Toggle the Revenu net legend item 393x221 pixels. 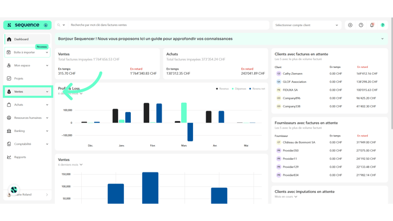click(x=257, y=89)
